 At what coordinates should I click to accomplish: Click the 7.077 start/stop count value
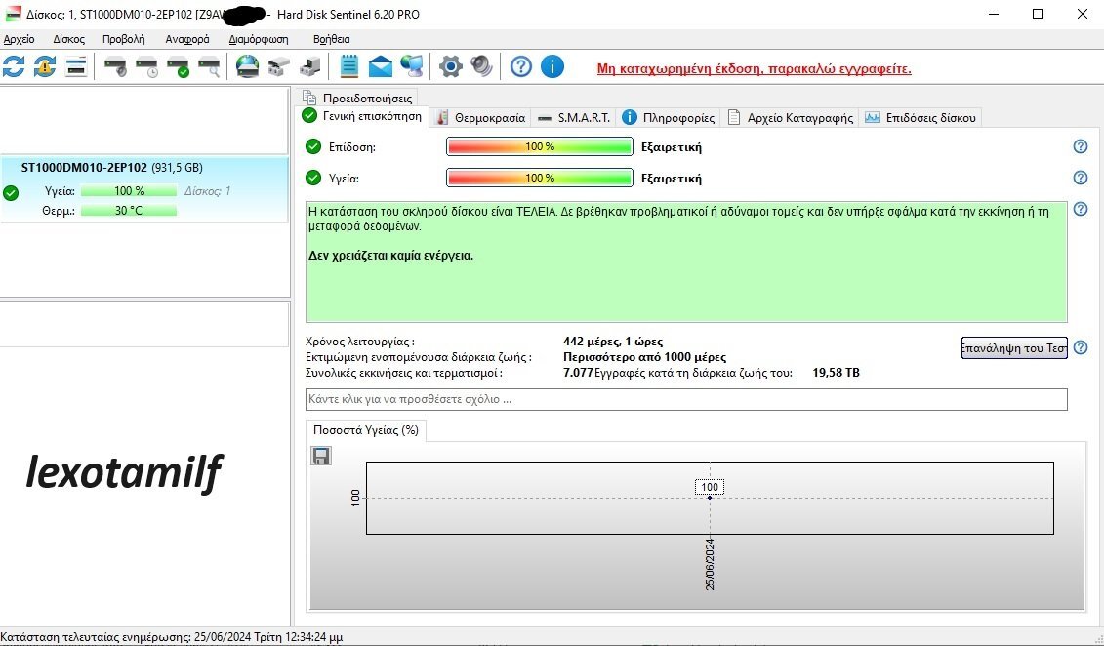[578, 372]
